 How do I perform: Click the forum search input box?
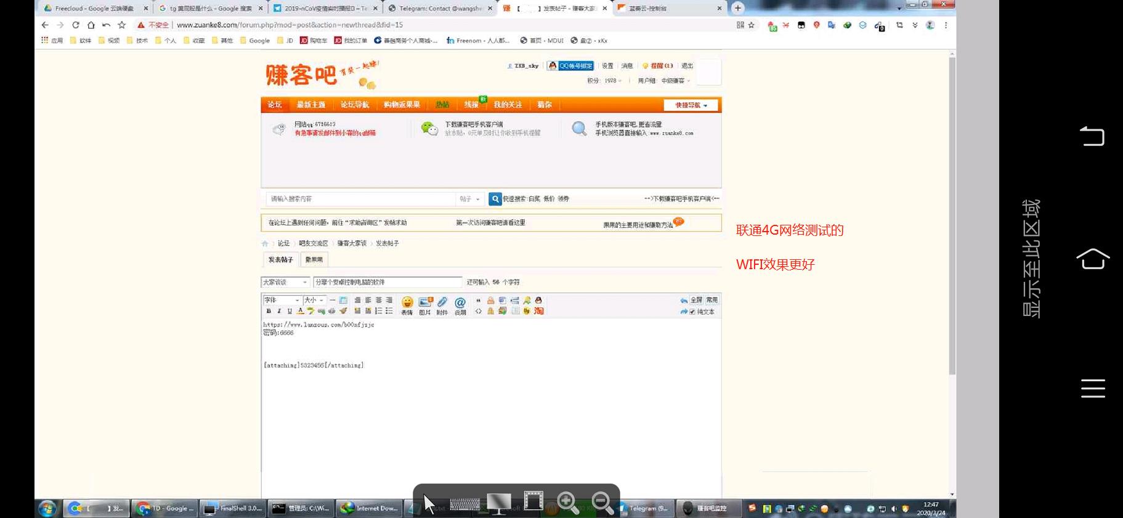tap(360, 199)
